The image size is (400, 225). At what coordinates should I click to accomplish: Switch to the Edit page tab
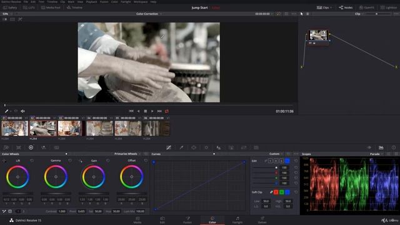[x=162, y=220]
